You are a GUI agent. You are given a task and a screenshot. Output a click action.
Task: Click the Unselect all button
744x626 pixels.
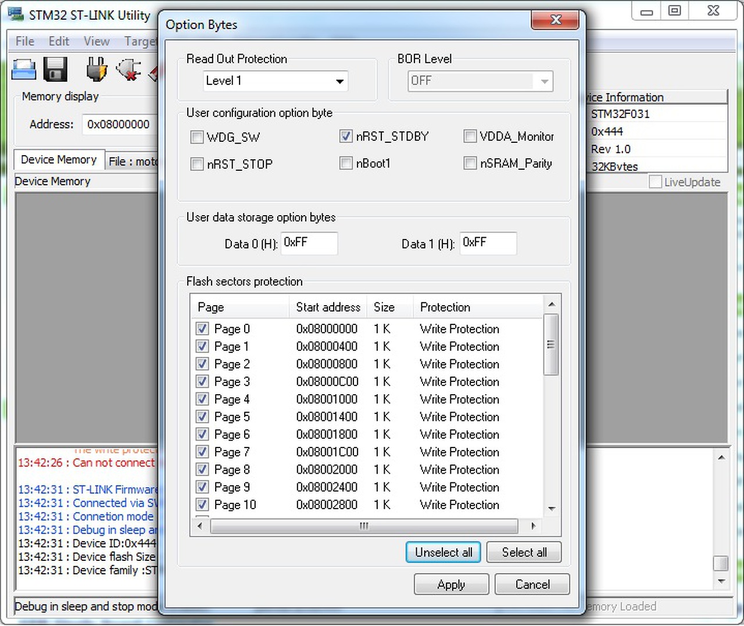[443, 552]
